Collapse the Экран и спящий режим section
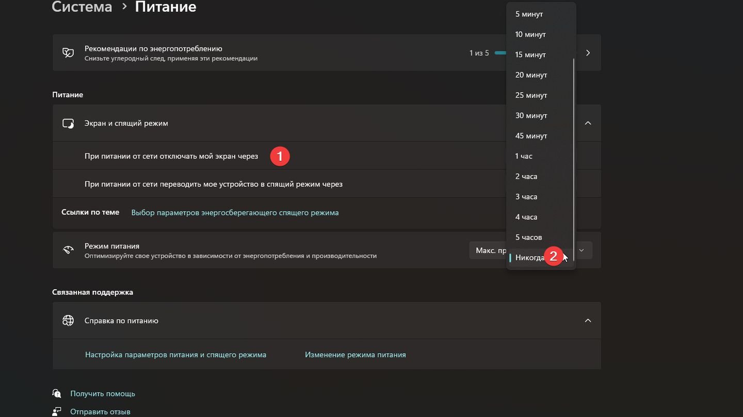 click(x=588, y=123)
